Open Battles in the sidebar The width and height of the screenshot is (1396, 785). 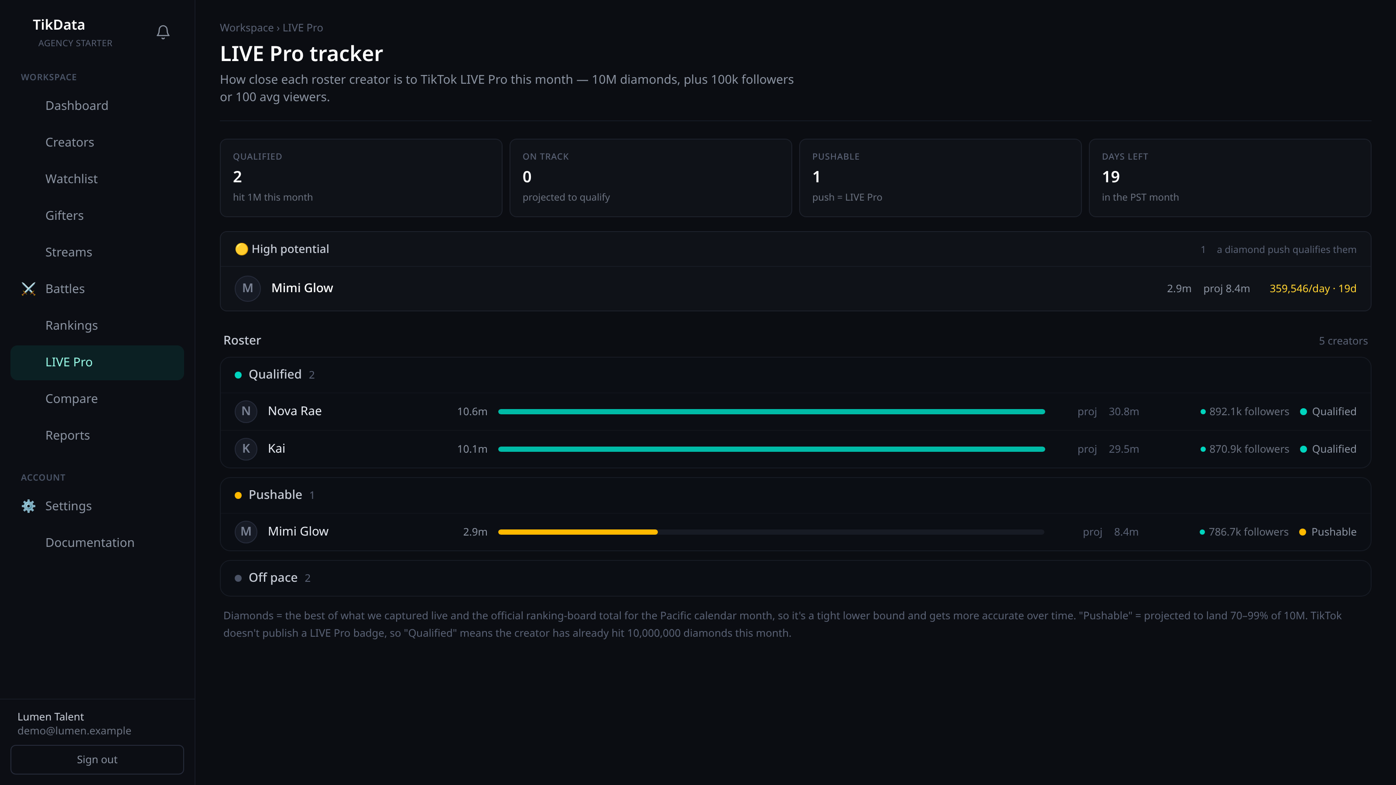point(97,289)
